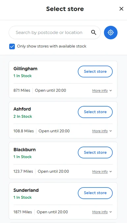Click the Only show stores checkbox label text
The width and height of the screenshot is (127, 223).
coord(52,46)
